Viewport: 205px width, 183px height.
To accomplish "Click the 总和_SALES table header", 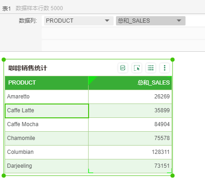I will (x=130, y=83).
